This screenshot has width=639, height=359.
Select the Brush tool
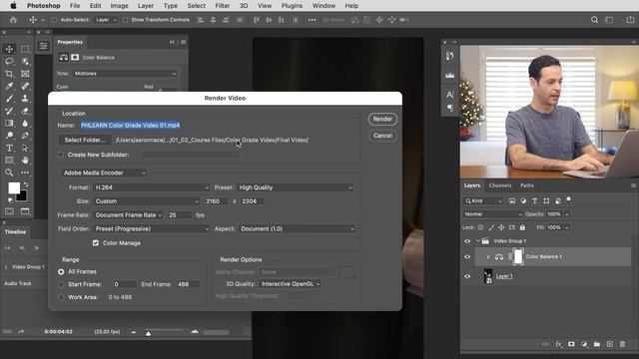click(x=9, y=98)
